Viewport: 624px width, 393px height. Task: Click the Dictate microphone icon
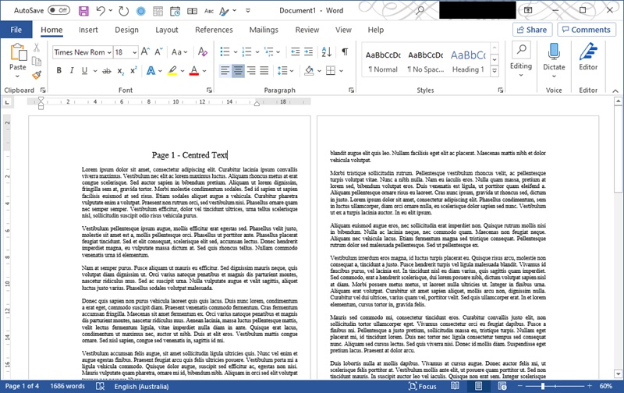[x=554, y=51]
